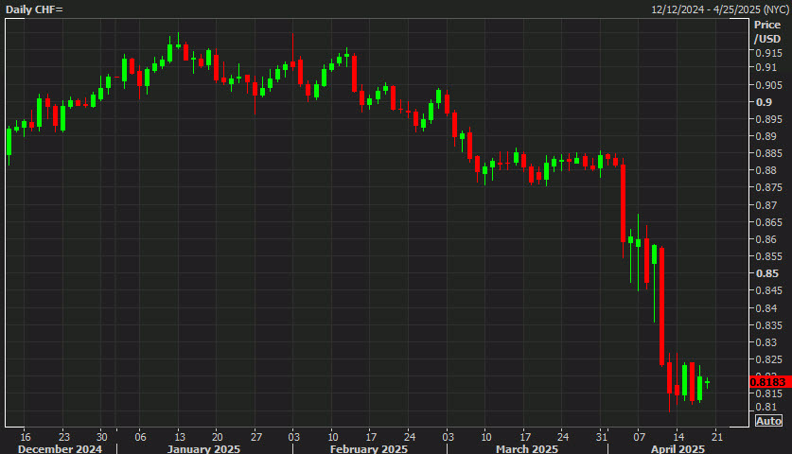Click the February 2025 month label
The image size is (792, 454).
coord(369,449)
